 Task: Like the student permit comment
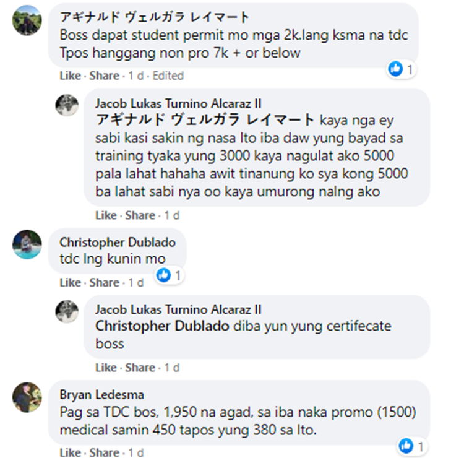(70, 76)
